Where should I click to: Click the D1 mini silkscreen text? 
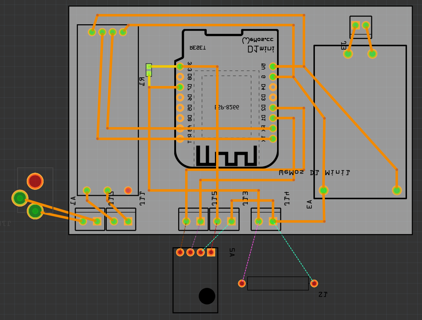click(261, 49)
